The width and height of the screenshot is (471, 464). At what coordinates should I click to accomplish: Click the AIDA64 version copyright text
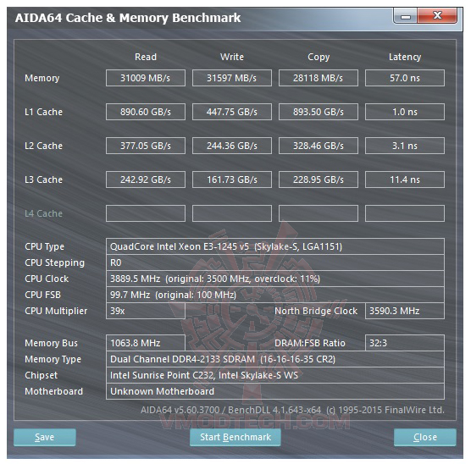(292, 410)
